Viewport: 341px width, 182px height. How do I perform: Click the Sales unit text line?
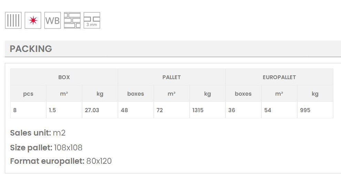pos(38,133)
